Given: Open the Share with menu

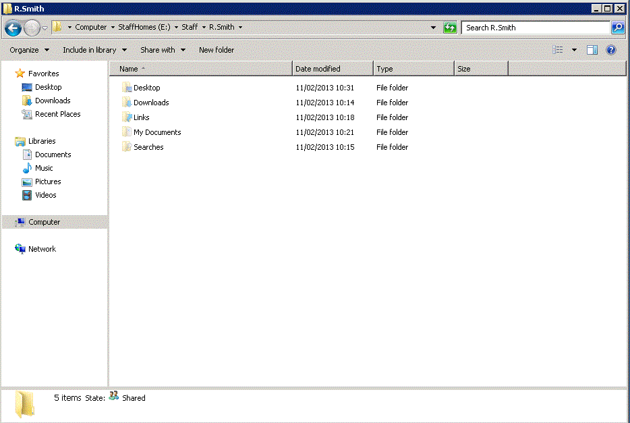Looking at the screenshot, I should (163, 50).
